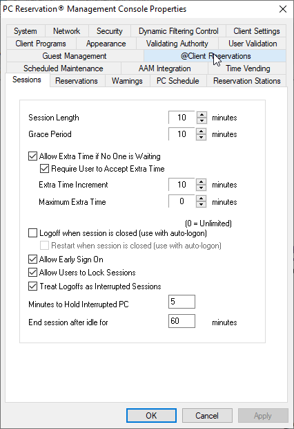Increase Grace Period with up arrow
294x429 pixels.
(x=202, y=131)
